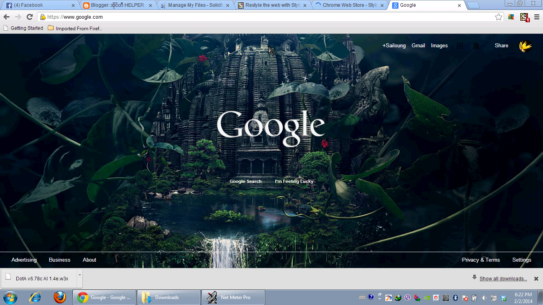Open Action Center flag icon
This screenshot has height=305, width=543.
[465, 297]
